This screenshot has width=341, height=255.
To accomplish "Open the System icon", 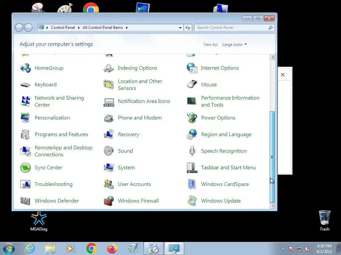I will (x=109, y=168).
